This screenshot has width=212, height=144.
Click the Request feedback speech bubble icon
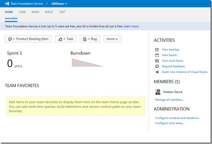click(157, 66)
